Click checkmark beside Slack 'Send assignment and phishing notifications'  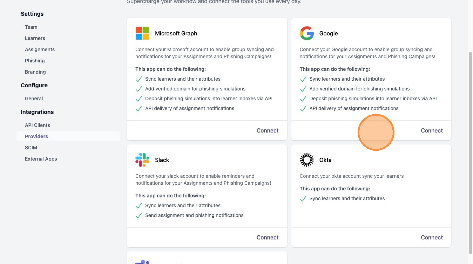pyautogui.click(x=139, y=216)
